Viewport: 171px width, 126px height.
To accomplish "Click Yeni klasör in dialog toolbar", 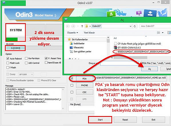I will coord(89,33).
